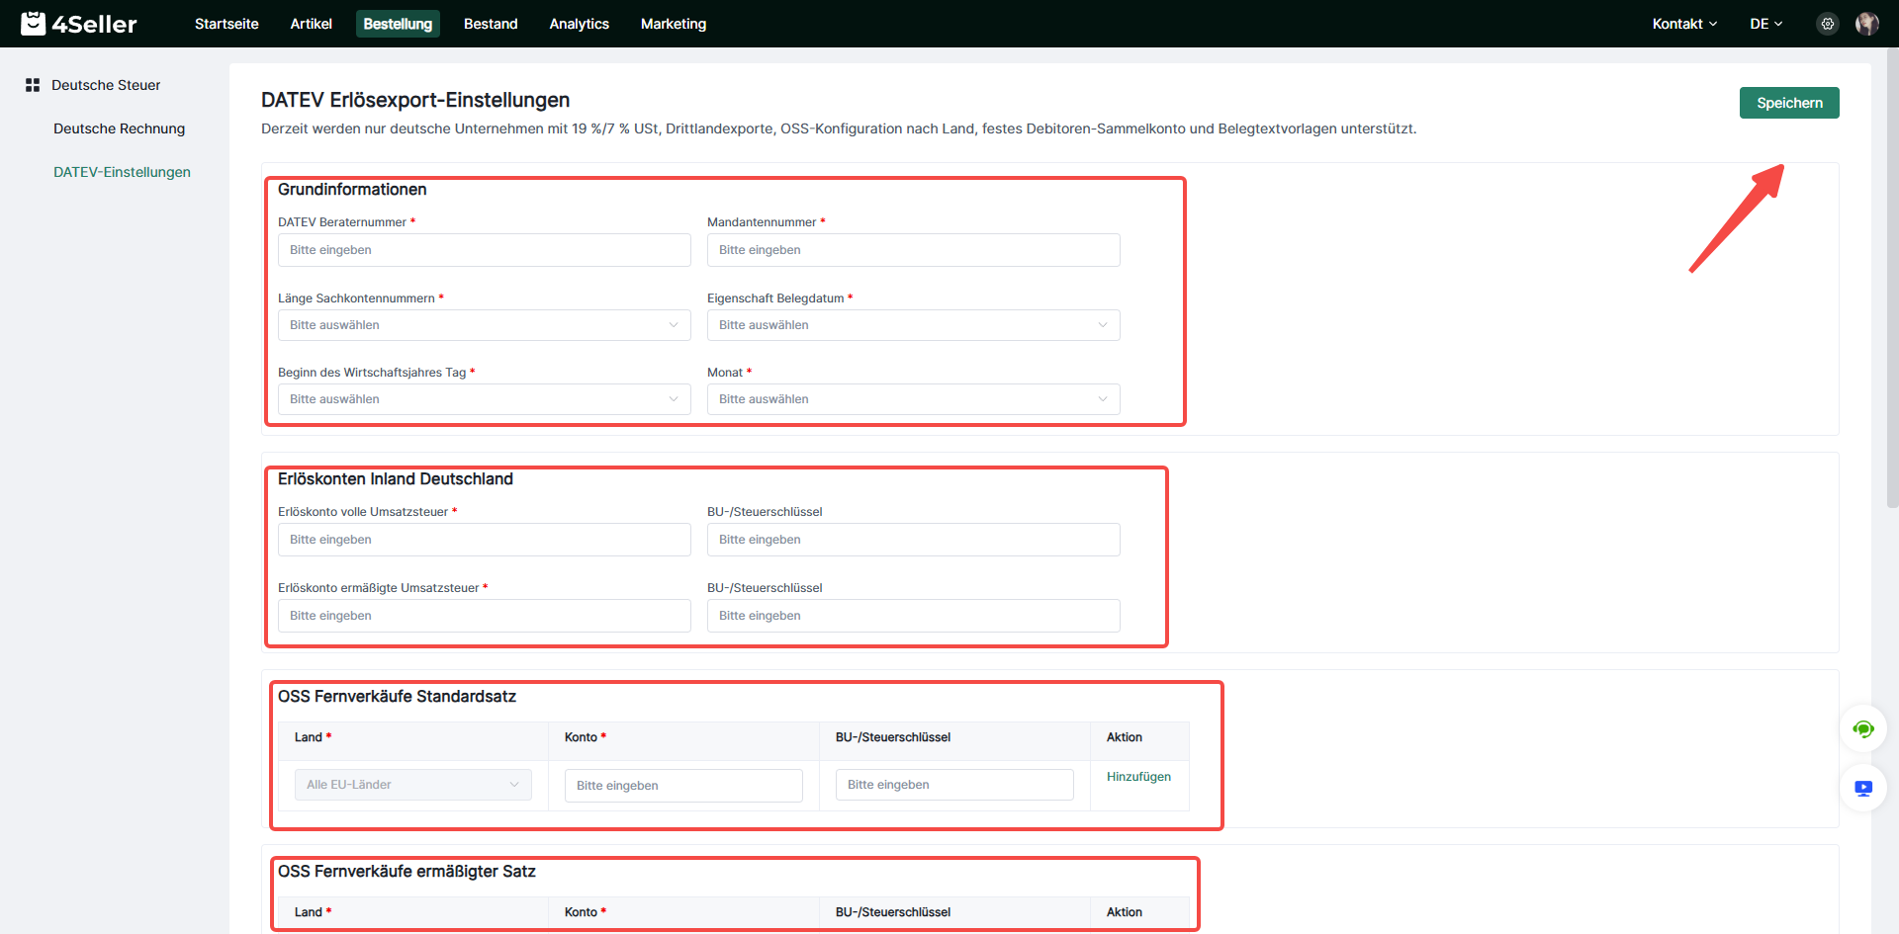The width and height of the screenshot is (1899, 934).
Task: Click the Grundinformationen section heading
Action: pyautogui.click(x=352, y=190)
